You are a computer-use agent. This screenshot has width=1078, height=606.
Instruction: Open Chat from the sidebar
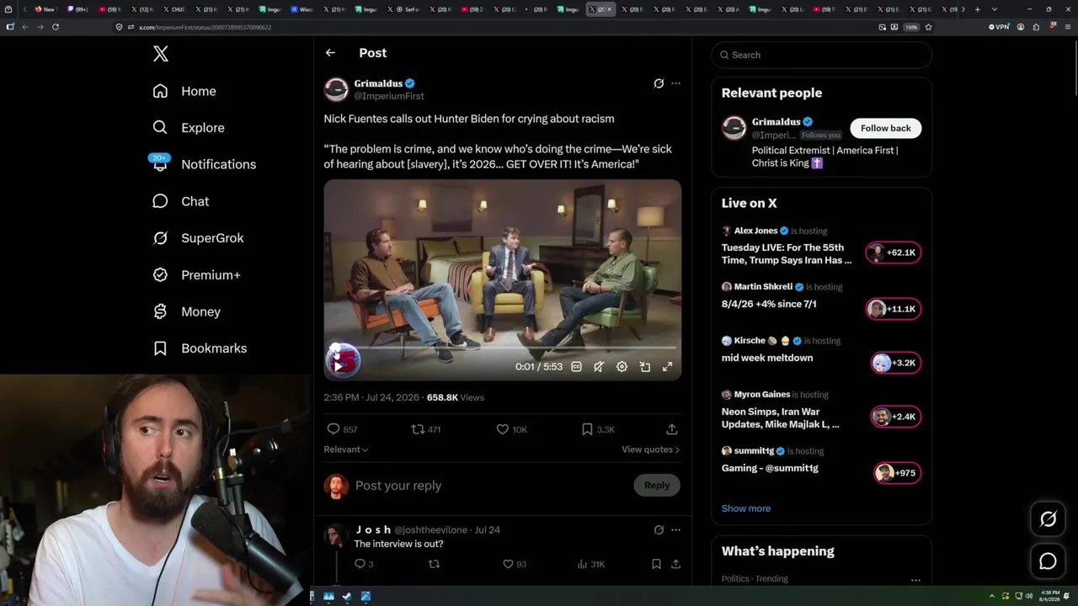tap(180, 201)
